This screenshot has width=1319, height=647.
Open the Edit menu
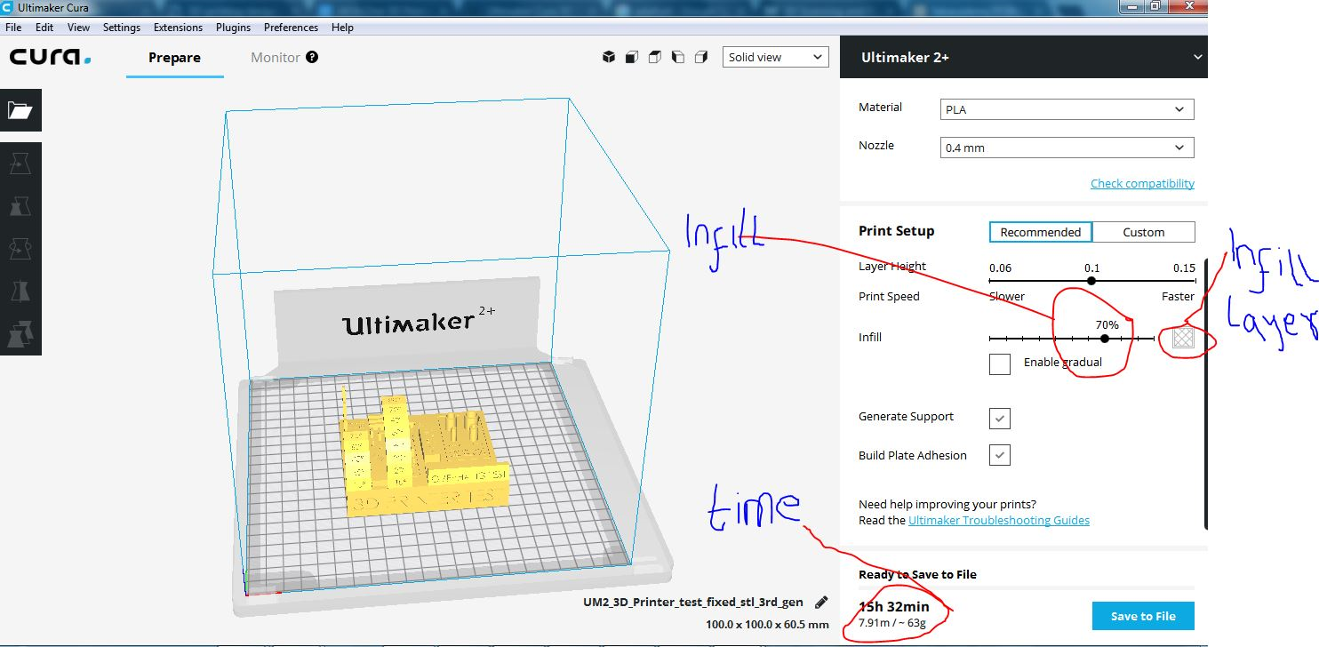44,28
